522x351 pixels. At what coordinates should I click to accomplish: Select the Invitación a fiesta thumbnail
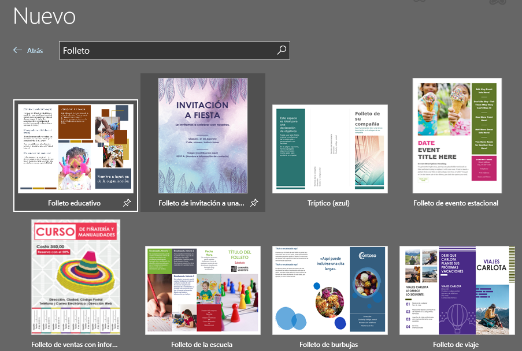[203, 136]
